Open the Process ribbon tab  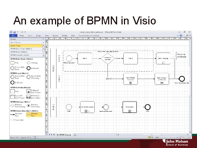click(x=55, y=36)
